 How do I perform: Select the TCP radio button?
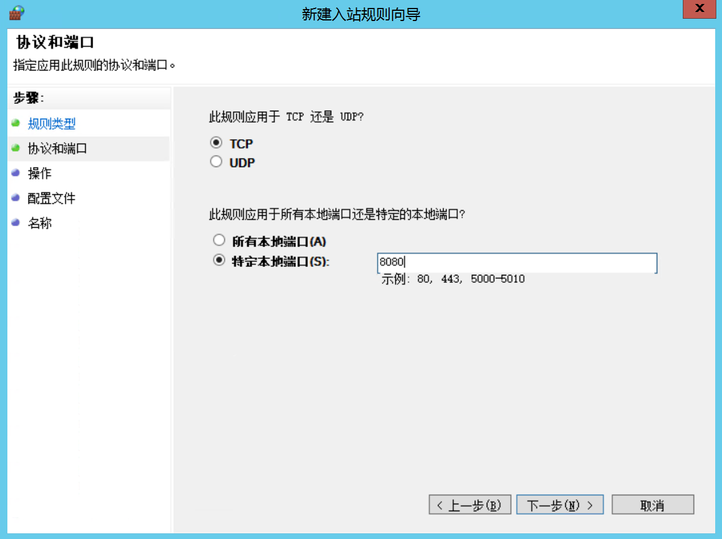pyautogui.click(x=216, y=142)
